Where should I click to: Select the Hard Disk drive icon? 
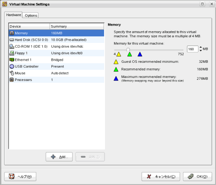tap(12, 40)
